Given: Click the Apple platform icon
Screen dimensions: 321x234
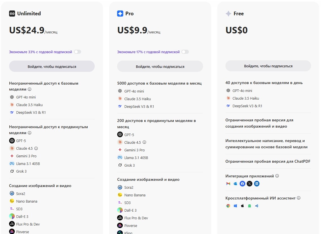Looking at the screenshot, I should click(x=242, y=206).
